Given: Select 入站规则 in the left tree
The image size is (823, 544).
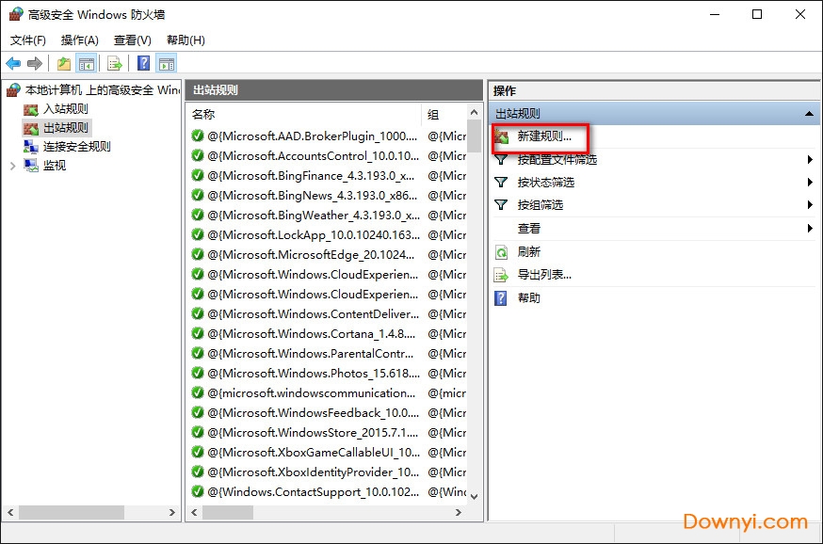Looking at the screenshot, I should [65, 109].
